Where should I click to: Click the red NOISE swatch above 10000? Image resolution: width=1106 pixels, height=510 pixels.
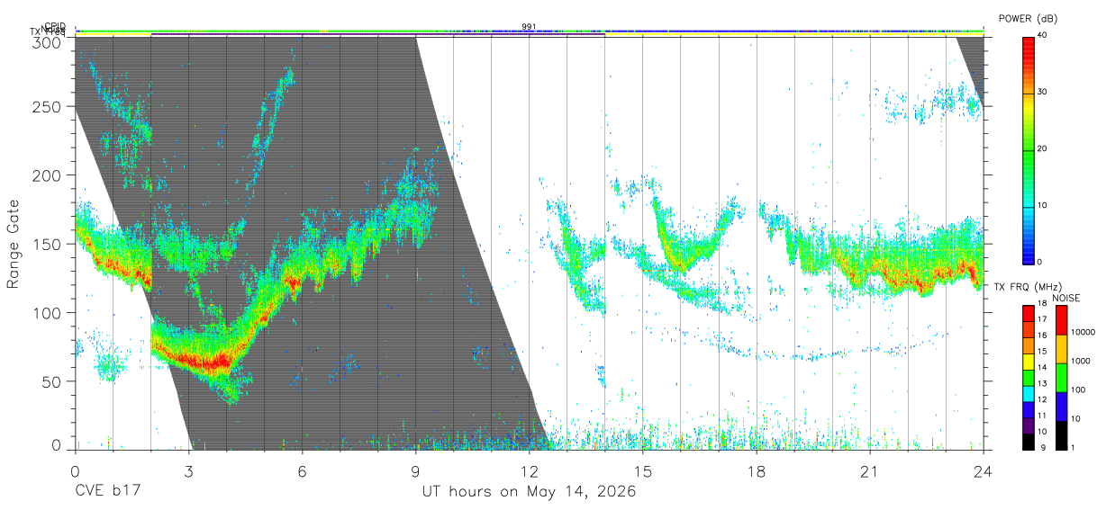1061,319
